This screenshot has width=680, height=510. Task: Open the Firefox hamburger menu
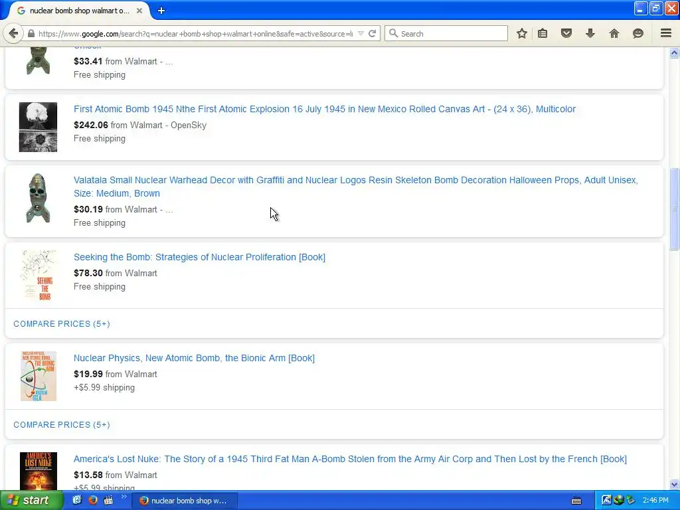(666, 33)
